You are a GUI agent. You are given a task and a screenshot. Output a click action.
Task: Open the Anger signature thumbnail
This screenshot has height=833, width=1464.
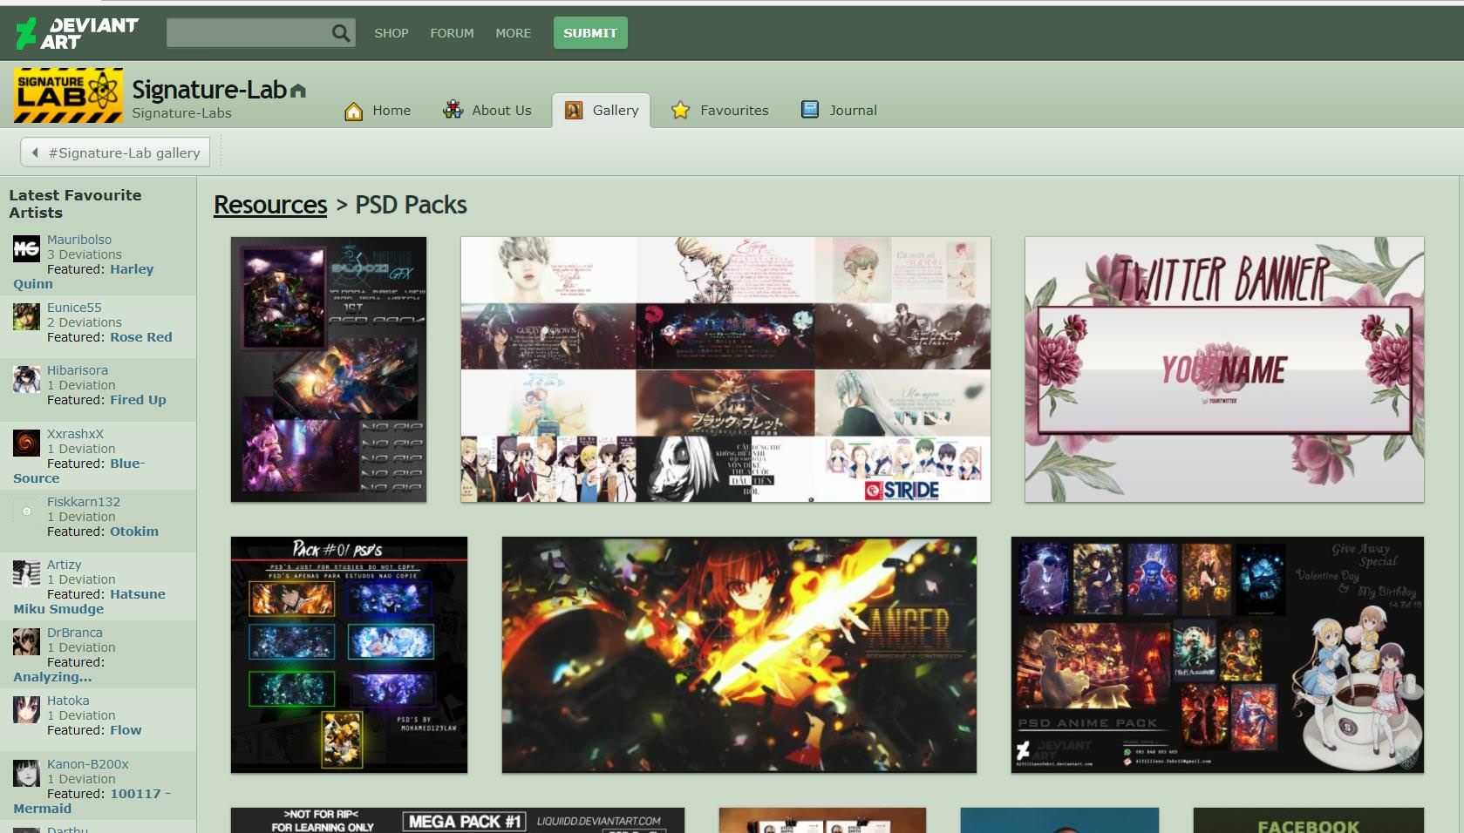click(x=739, y=654)
